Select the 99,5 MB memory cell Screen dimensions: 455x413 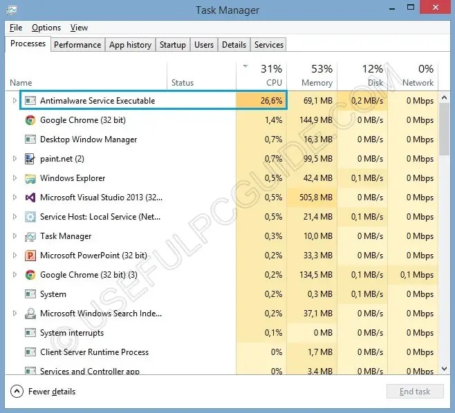coord(312,159)
